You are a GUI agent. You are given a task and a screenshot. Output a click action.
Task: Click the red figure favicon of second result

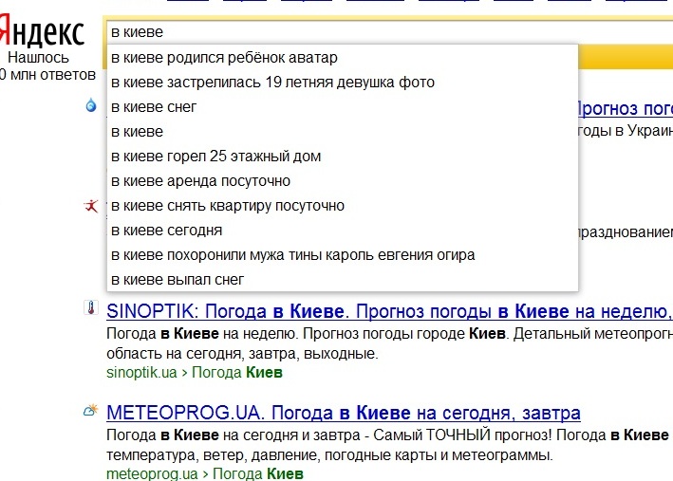91,207
